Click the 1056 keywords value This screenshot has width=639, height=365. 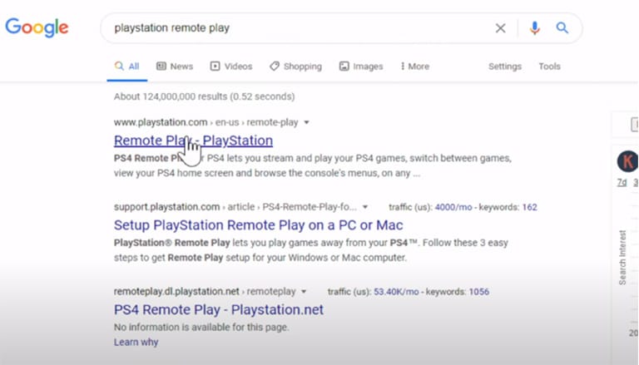[479, 292]
